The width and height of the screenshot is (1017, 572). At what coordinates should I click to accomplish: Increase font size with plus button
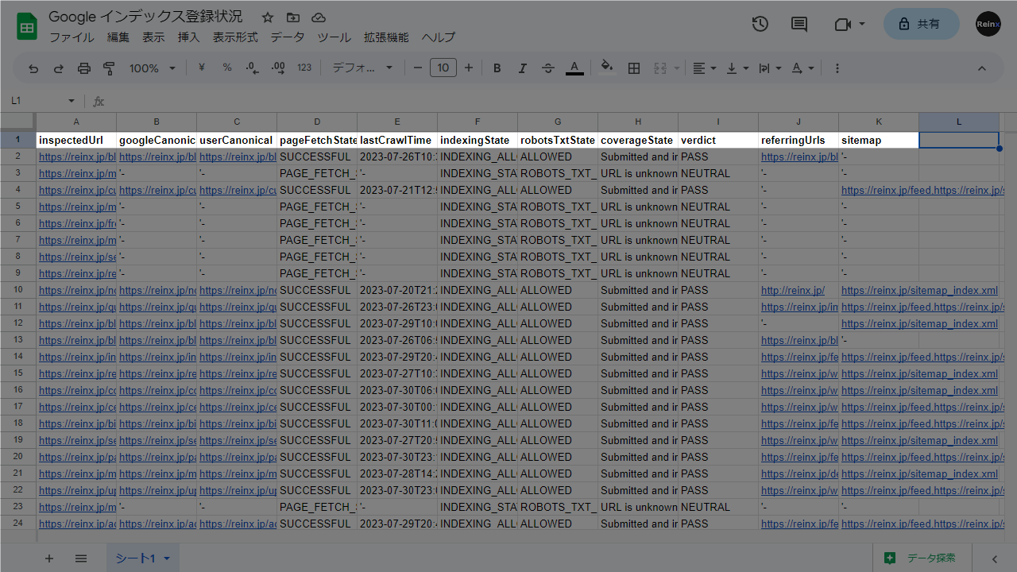[469, 68]
